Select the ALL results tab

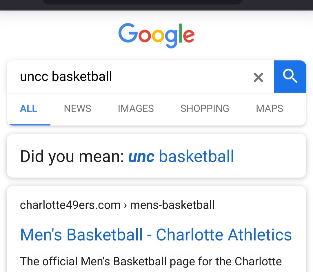pos(29,109)
